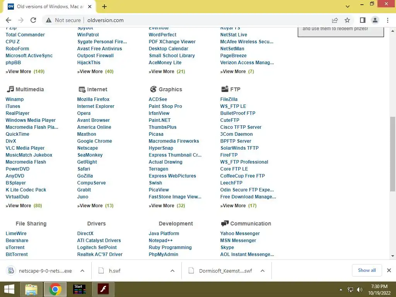Open the Yahoo Messenger link
This screenshot has width=396, height=297.
tap(240, 233)
